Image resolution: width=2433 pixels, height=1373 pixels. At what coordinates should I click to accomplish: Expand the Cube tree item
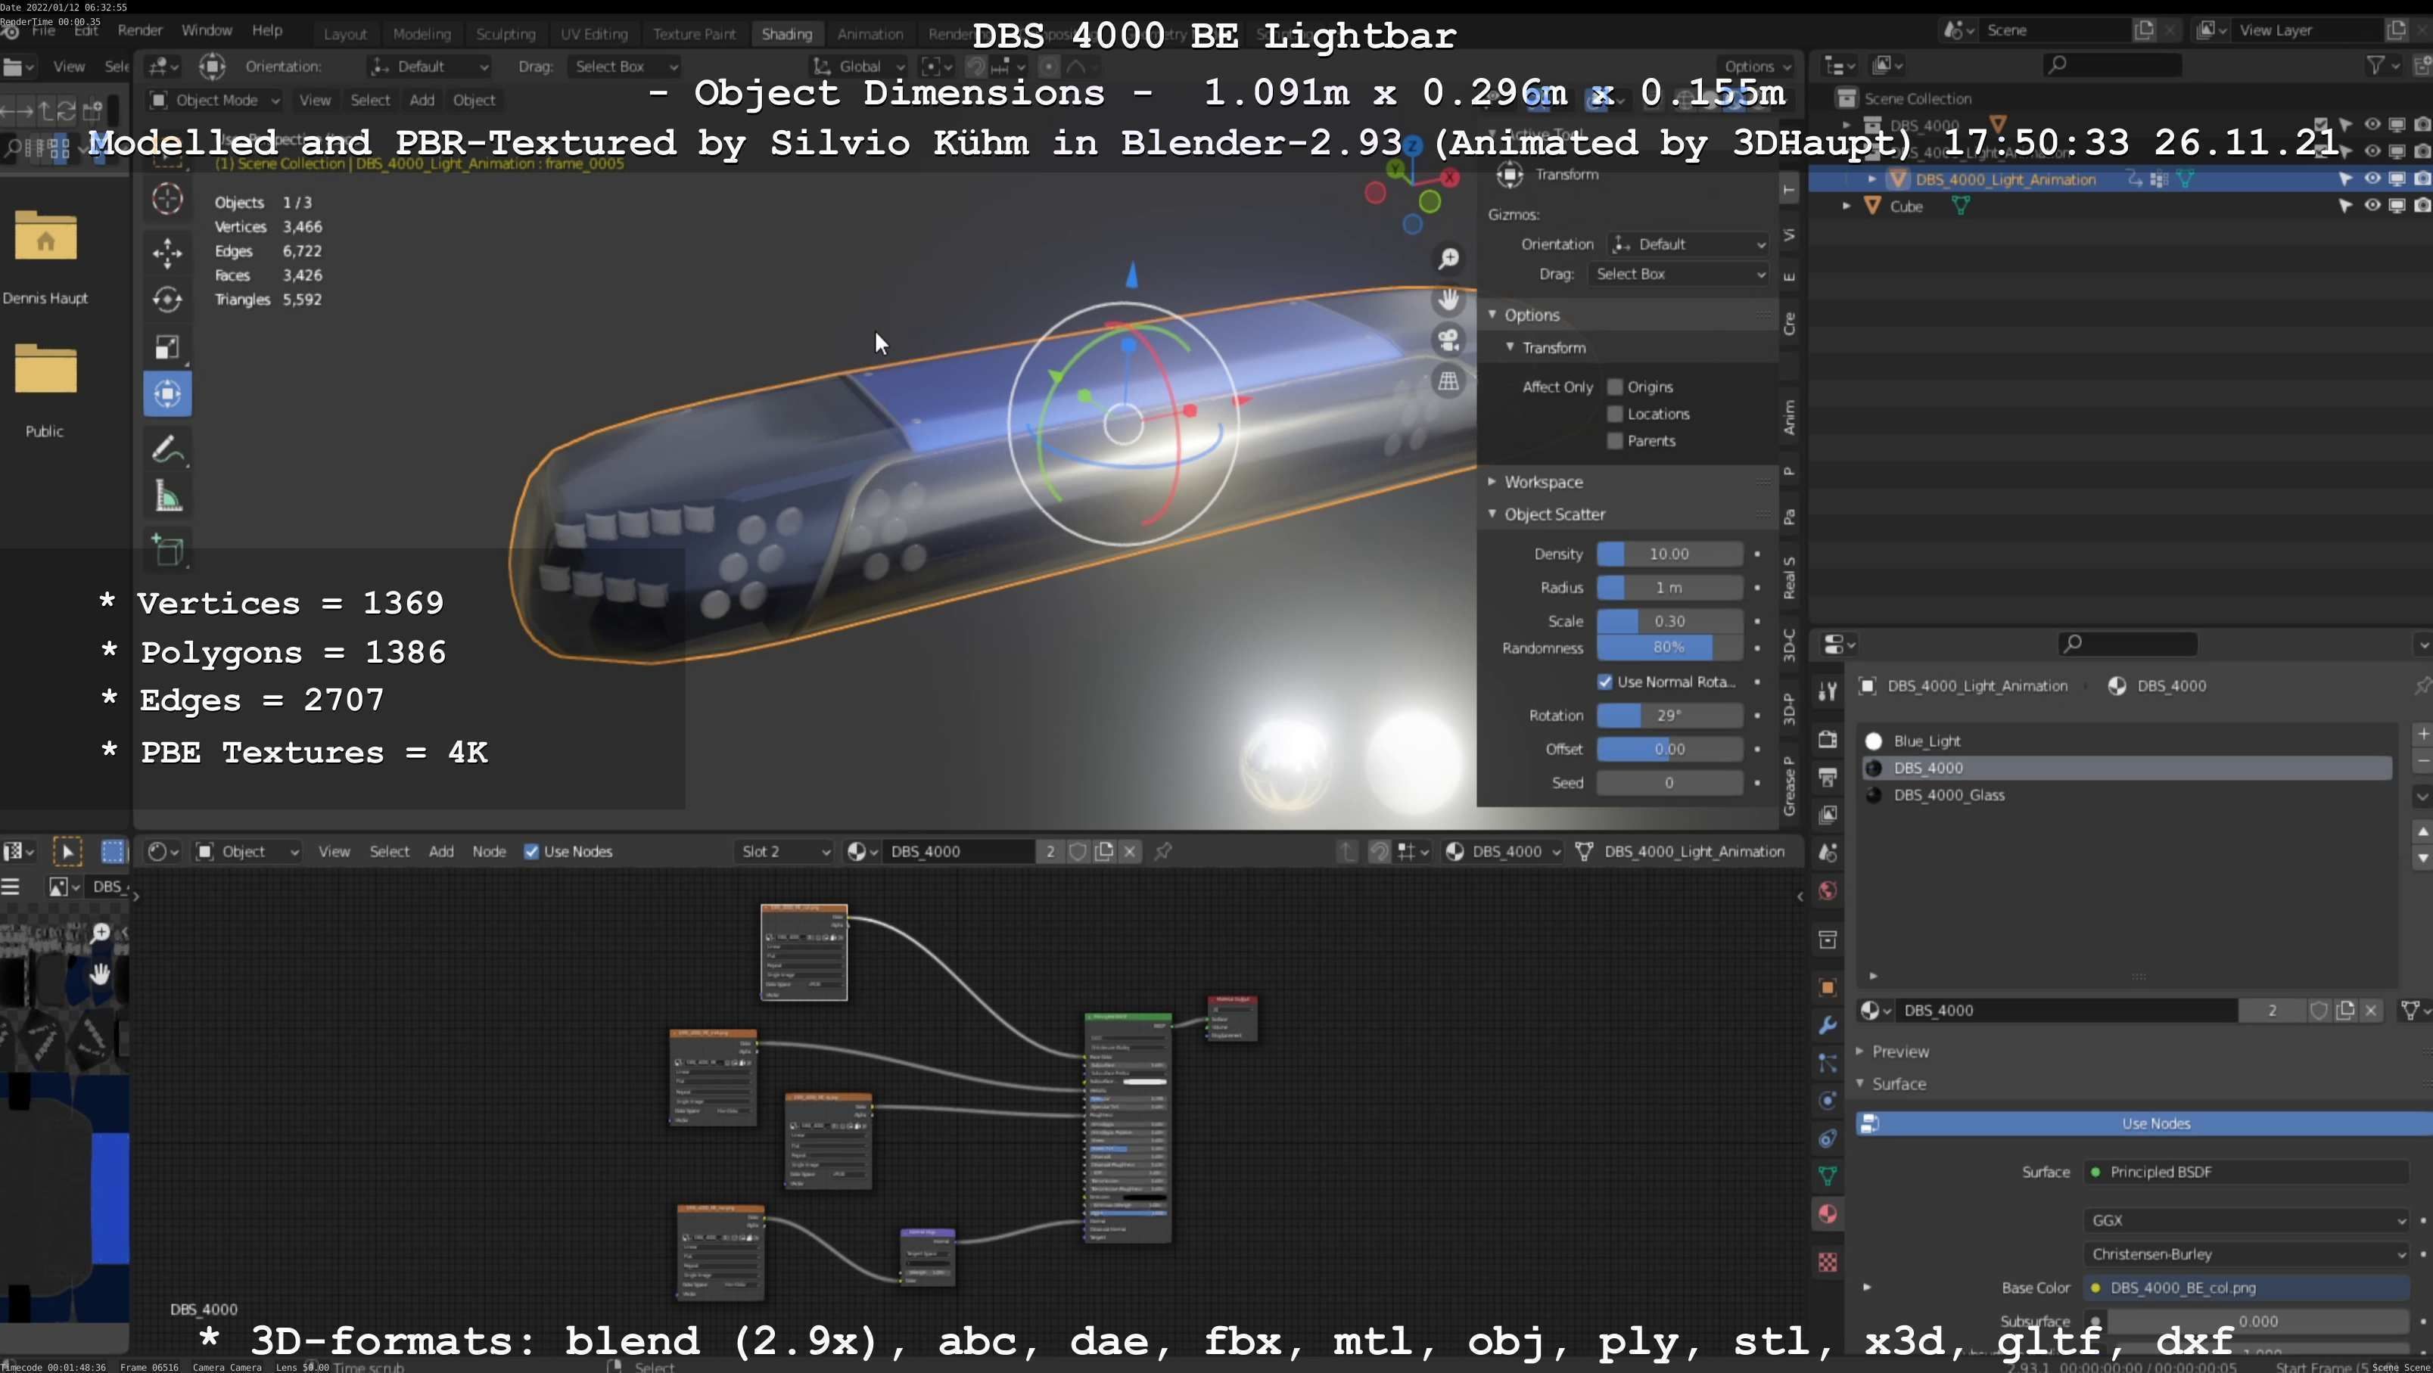(x=1847, y=206)
